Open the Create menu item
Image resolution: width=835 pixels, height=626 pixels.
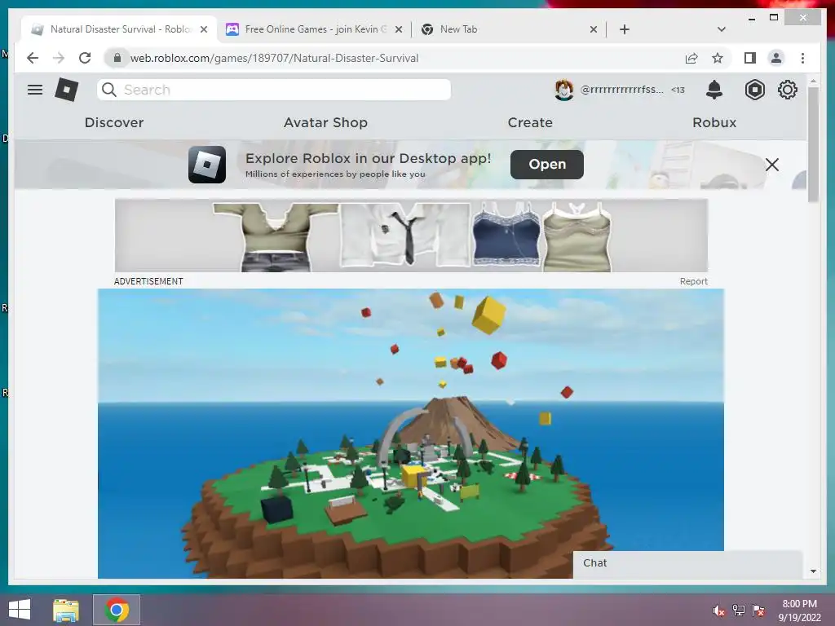530,122
